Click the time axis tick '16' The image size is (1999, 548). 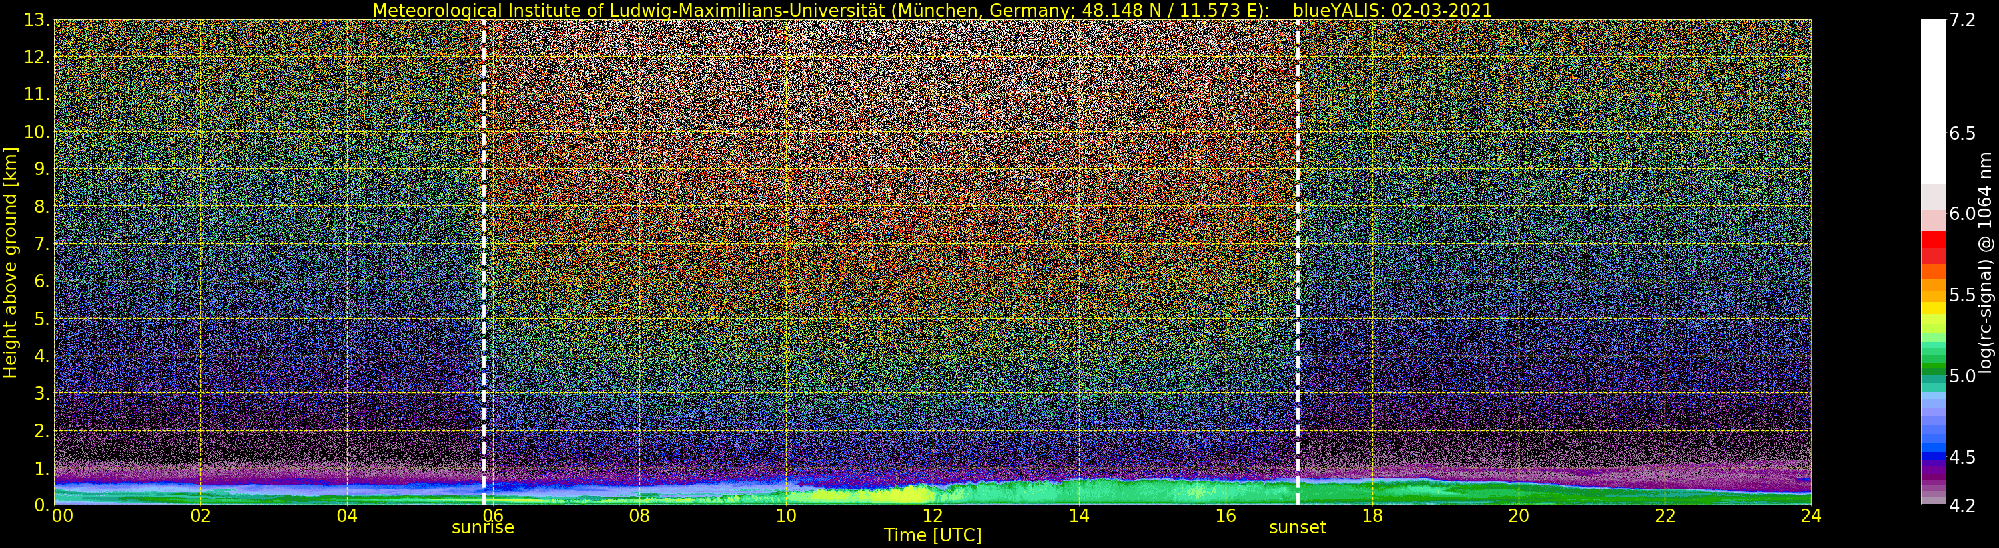(1226, 516)
